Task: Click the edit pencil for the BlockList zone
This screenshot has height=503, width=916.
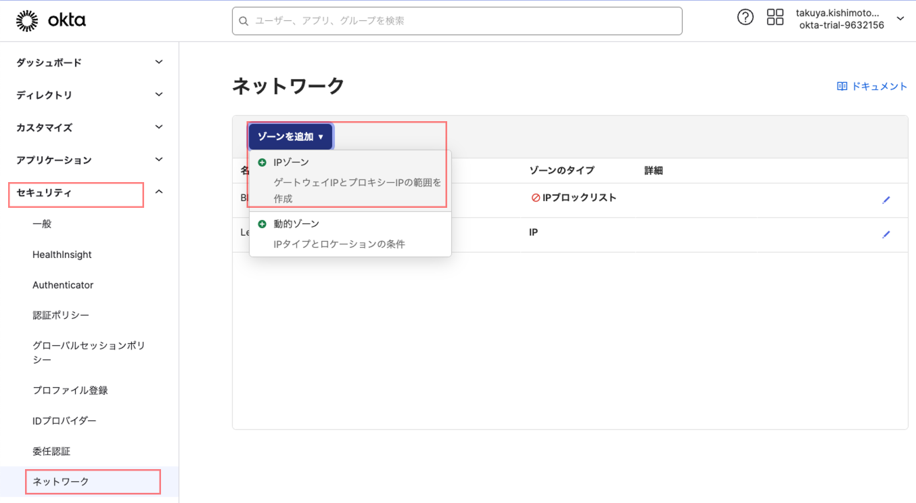Action: point(886,199)
